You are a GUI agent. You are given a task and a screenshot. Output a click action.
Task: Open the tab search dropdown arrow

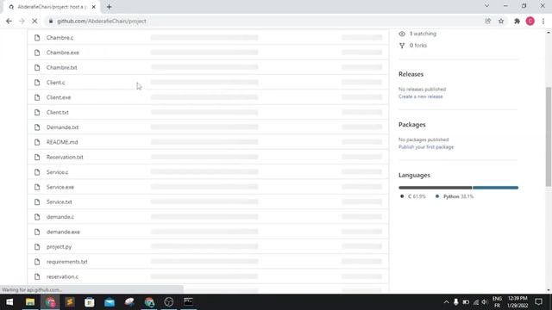[x=486, y=6]
